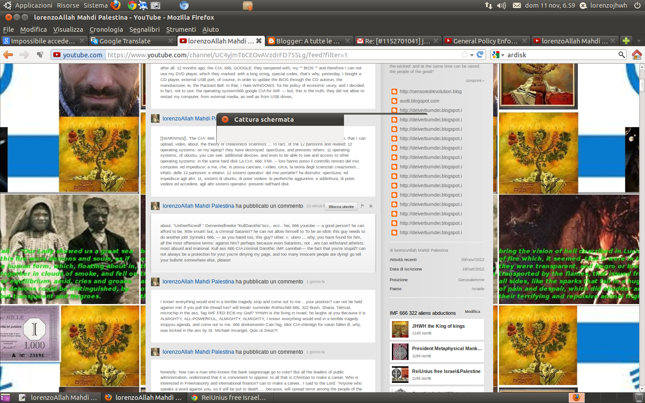Open the URL history dropdown arrow
This screenshot has height=403, width=645.
tap(472, 55)
